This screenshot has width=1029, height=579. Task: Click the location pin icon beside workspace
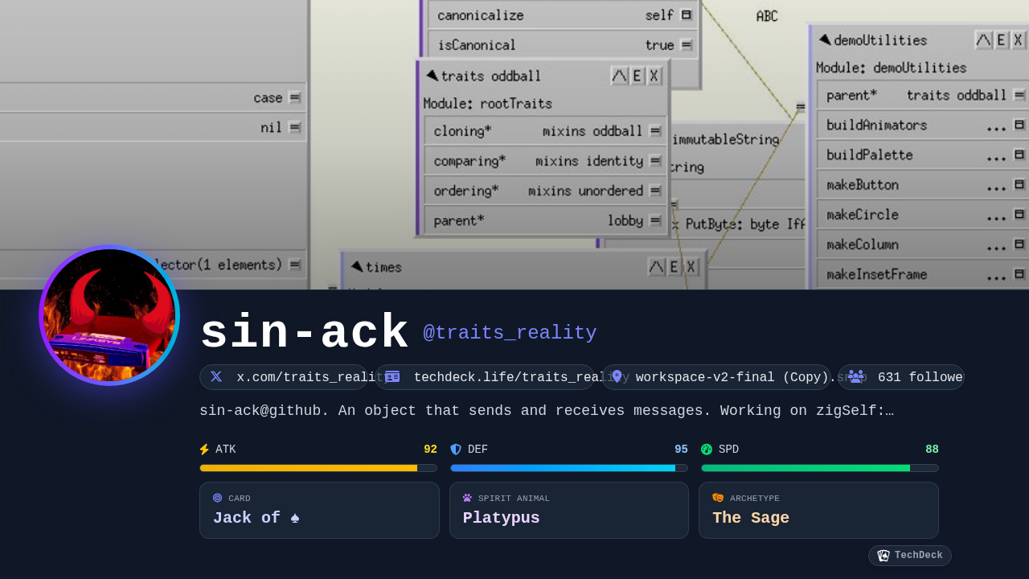point(617,376)
